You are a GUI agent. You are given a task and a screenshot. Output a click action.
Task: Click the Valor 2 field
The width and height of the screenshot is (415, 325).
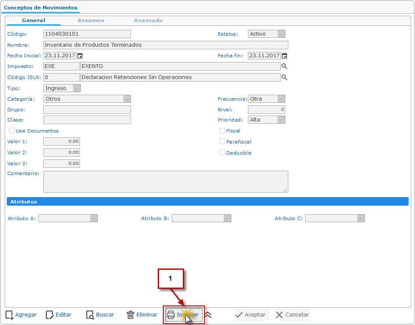tap(61, 153)
